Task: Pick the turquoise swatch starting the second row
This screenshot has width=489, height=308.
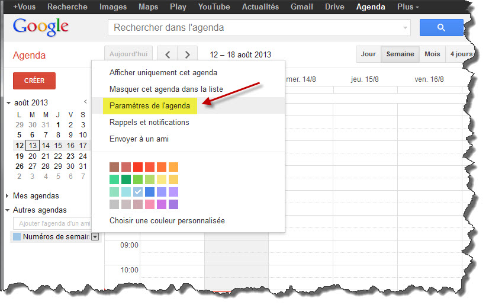Action: pyautogui.click(x=114, y=179)
